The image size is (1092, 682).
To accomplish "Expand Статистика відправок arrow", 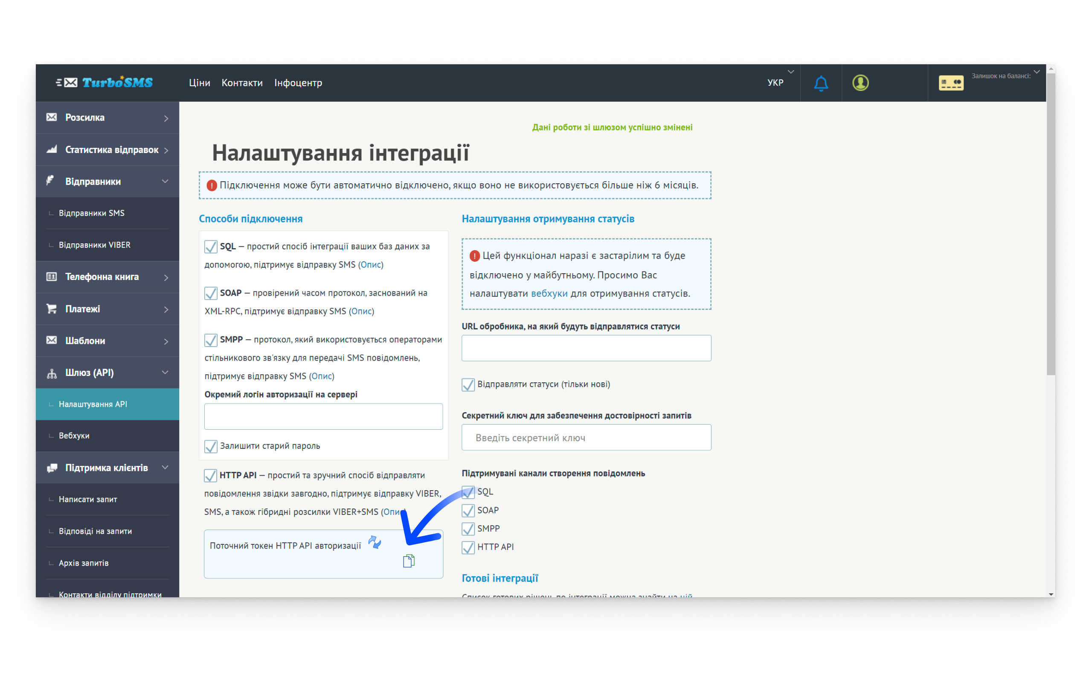I will click(x=166, y=150).
